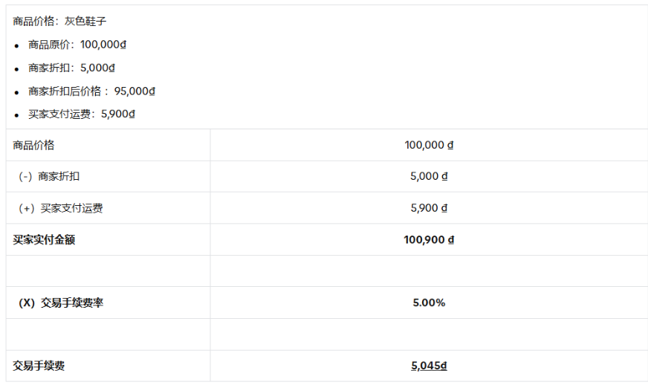Screen dimensions: 648x385
Task: Select the 100,000 đ value cell
Action: 429,145
